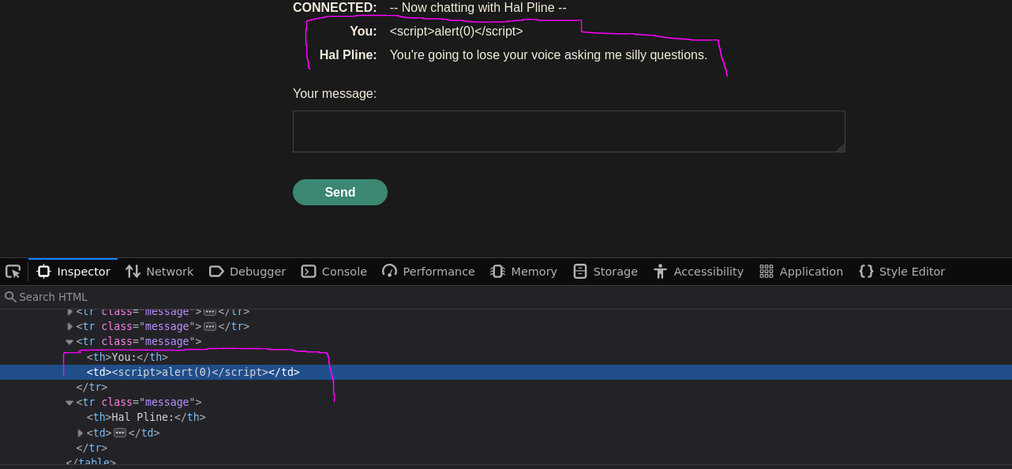Click the ellipsis badge in the collapsed tr message row

210,326
